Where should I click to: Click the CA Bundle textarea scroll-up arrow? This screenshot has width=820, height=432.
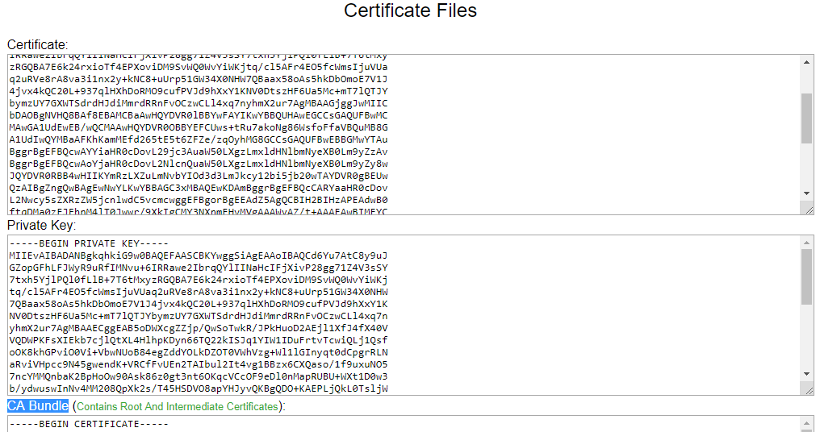pos(806,424)
